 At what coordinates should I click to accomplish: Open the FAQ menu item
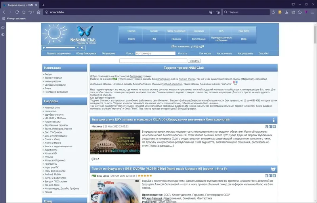[154, 39]
